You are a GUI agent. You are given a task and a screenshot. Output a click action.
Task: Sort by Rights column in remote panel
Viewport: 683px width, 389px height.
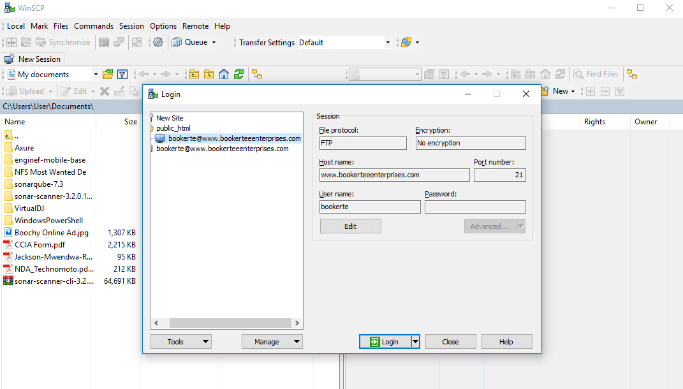(594, 122)
